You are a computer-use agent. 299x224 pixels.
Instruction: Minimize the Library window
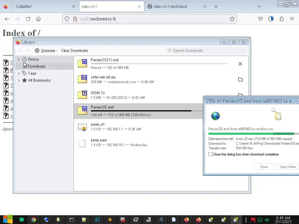point(224,42)
